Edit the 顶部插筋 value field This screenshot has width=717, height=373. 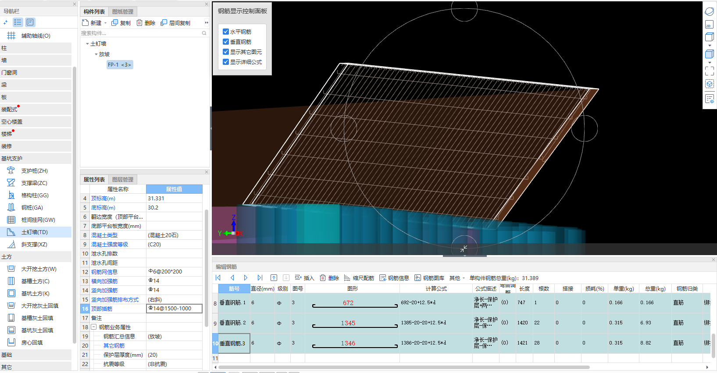click(174, 309)
